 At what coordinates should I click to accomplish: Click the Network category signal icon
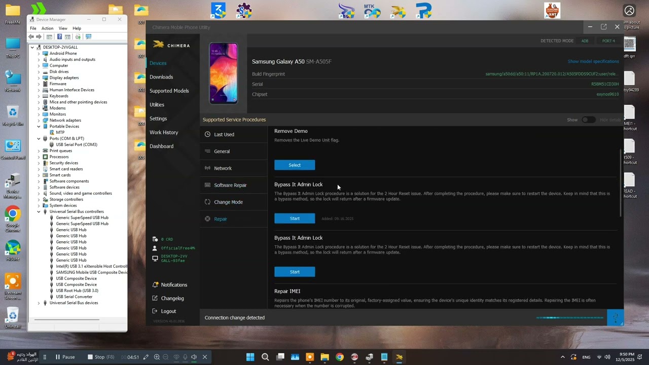coord(207,168)
